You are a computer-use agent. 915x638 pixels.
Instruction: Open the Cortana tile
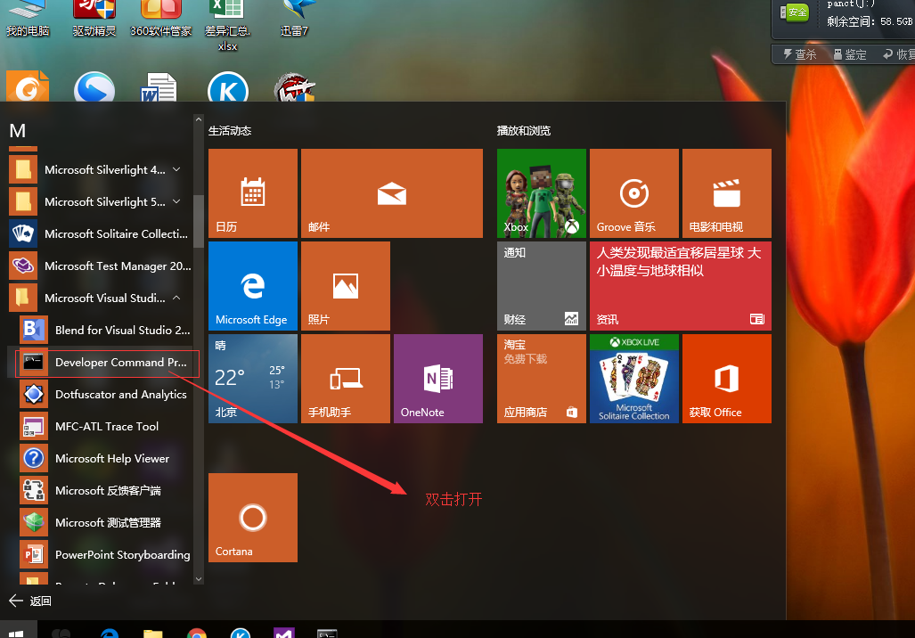coord(253,518)
